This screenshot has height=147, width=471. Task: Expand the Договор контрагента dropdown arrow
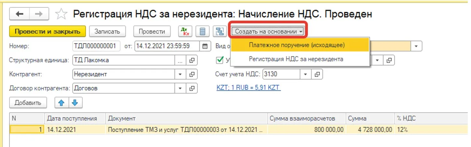click(180, 88)
